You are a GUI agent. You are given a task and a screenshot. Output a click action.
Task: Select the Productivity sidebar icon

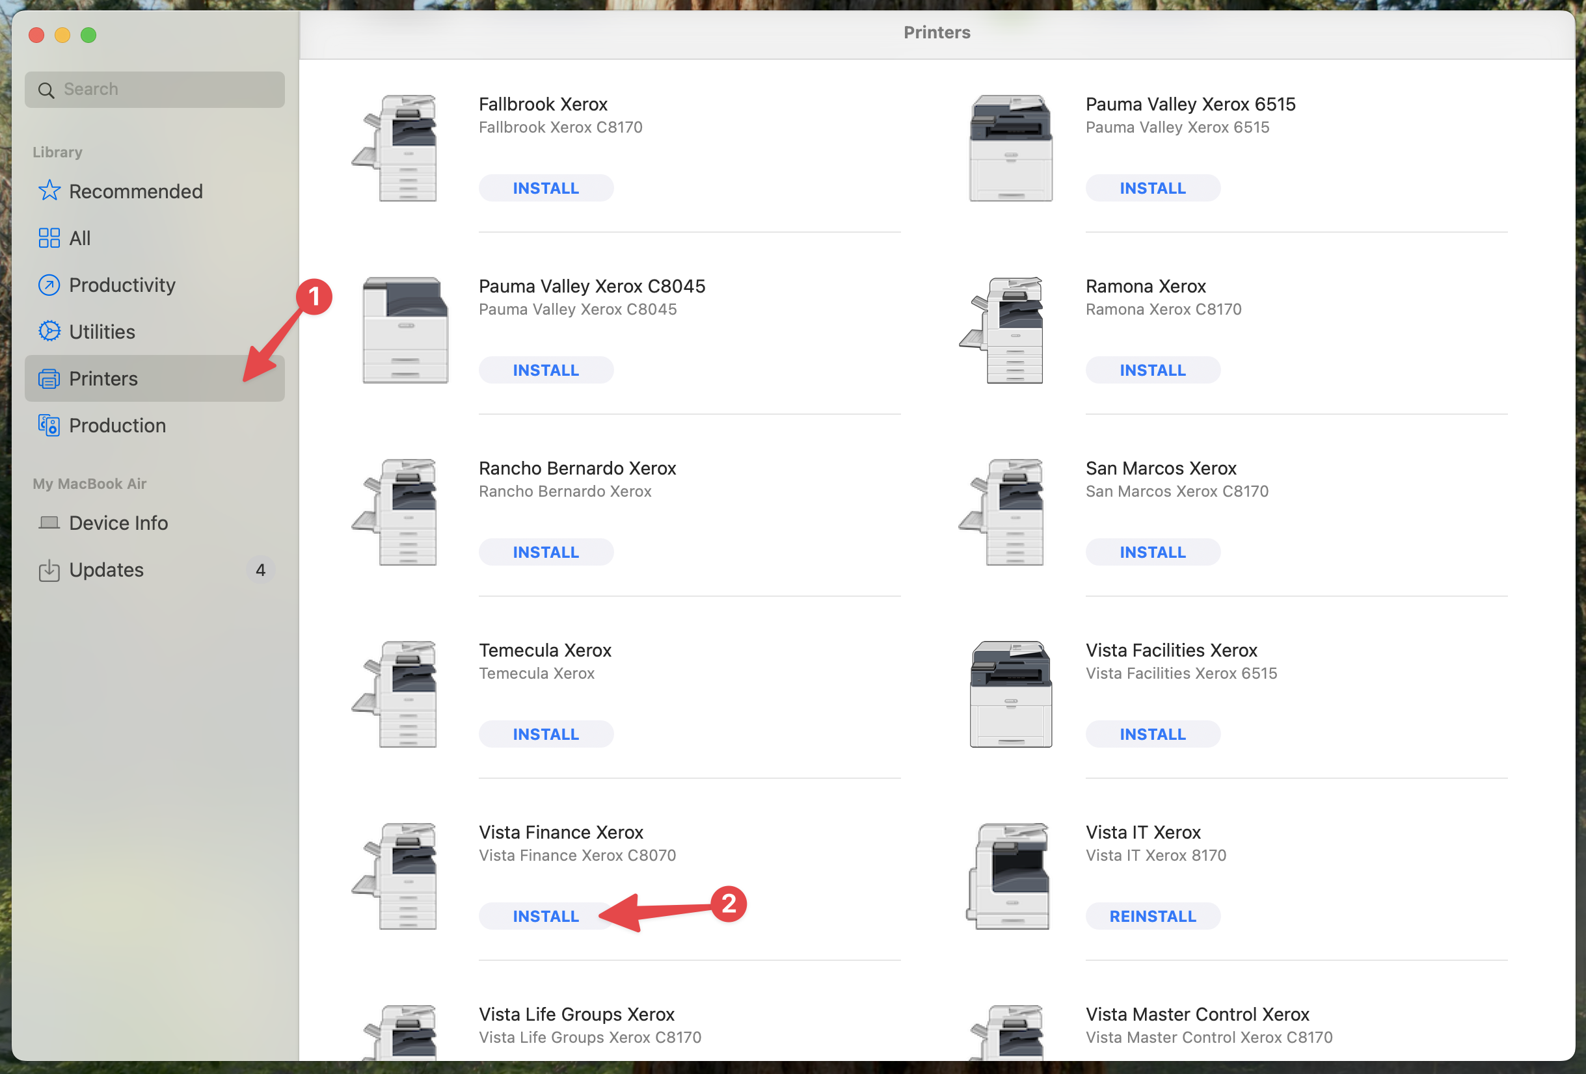(48, 285)
